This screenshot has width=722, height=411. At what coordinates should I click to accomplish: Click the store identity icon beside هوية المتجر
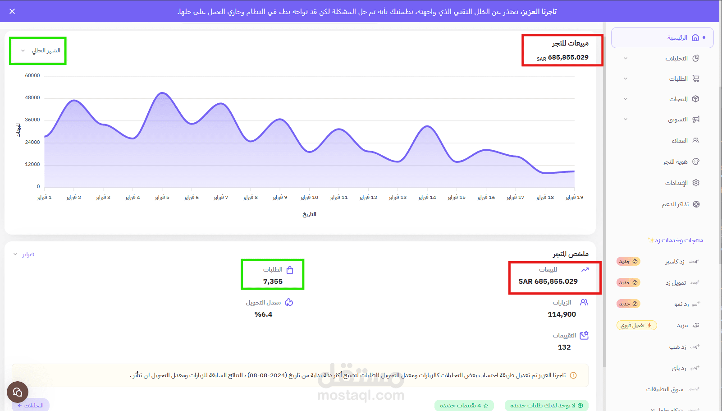point(696,161)
